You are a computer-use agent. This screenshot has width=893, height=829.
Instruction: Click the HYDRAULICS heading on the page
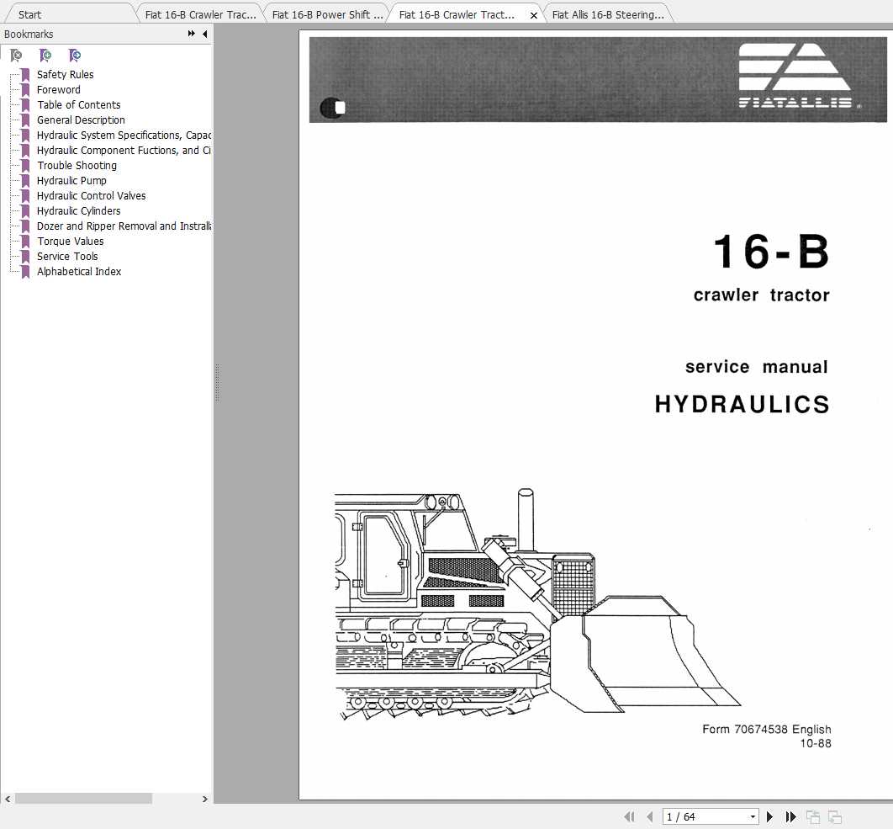[742, 404]
